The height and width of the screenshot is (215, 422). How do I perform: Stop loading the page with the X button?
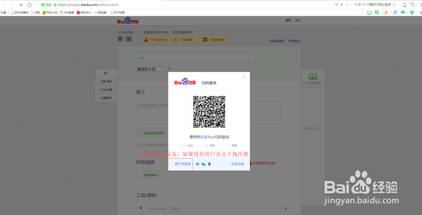point(21,5)
